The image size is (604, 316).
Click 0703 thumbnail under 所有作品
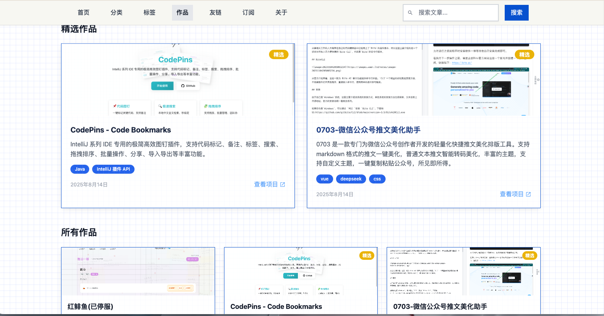(x=463, y=271)
